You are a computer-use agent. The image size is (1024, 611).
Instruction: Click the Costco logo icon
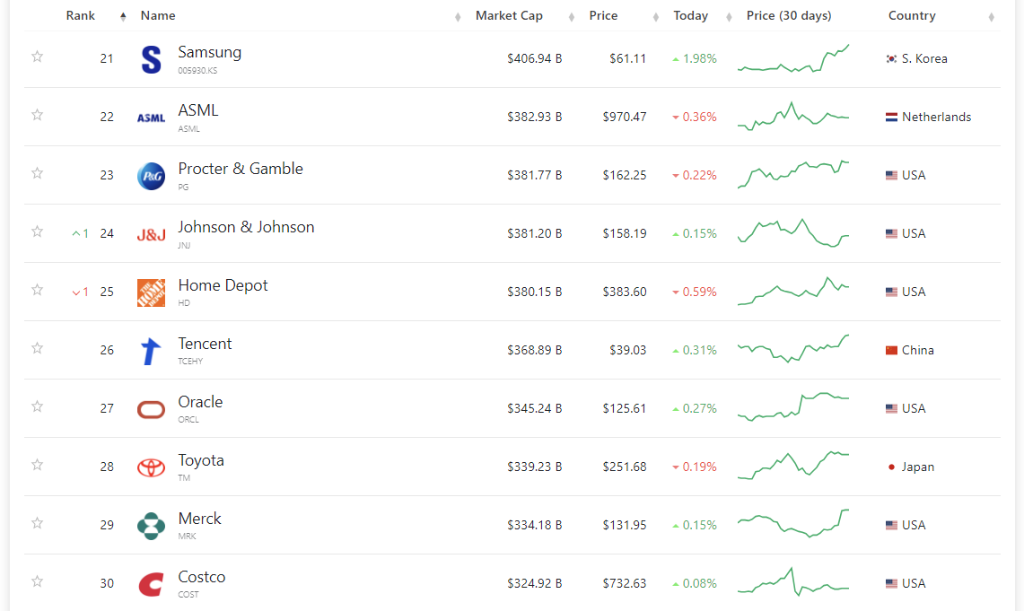[x=151, y=584]
